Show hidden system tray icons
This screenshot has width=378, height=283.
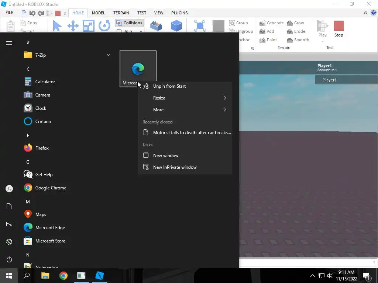point(312,276)
